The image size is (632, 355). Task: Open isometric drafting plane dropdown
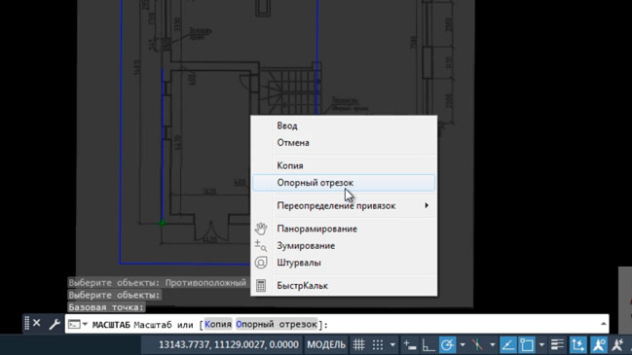click(x=492, y=344)
